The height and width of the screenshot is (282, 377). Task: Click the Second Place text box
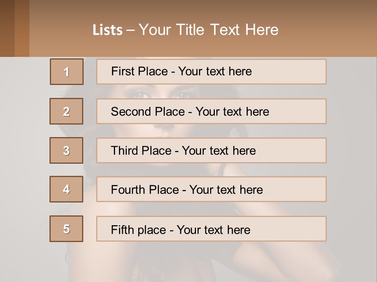[x=211, y=111]
